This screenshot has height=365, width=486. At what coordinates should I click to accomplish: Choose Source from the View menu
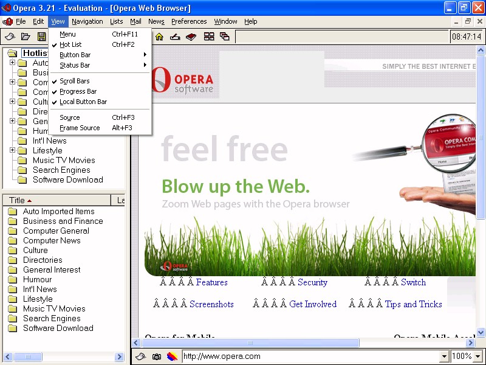click(x=100, y=117)
